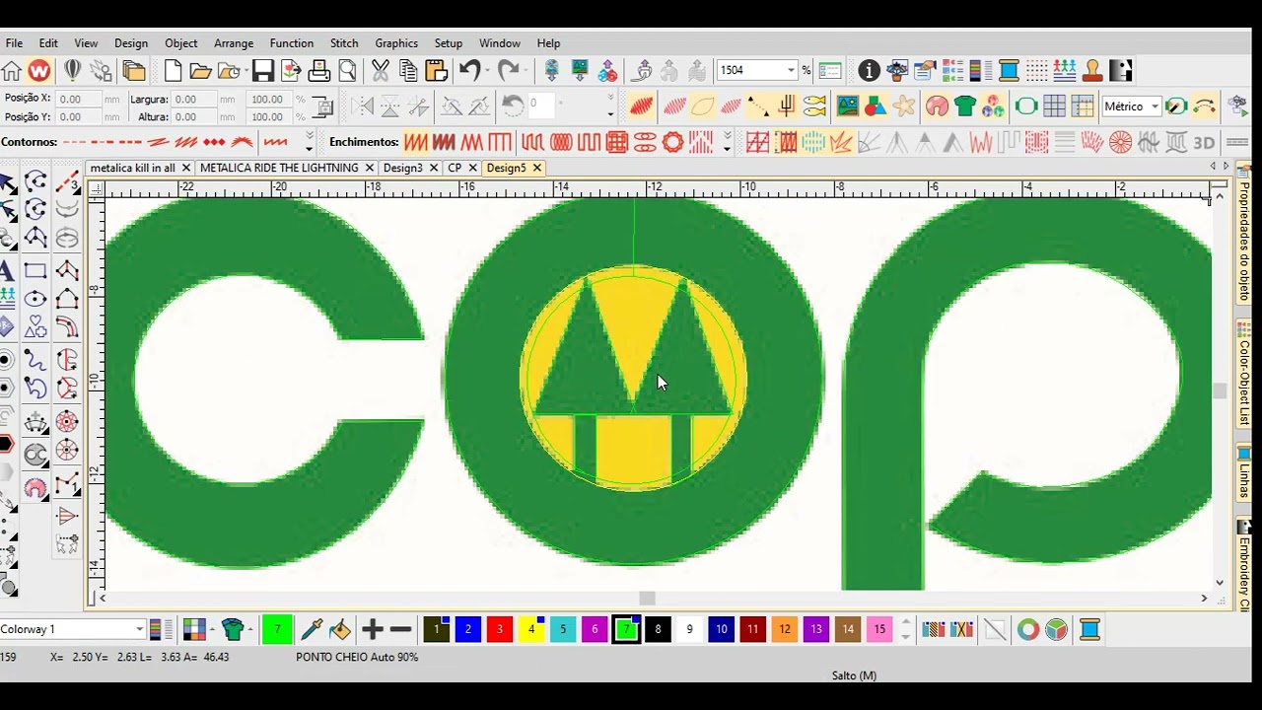Click the thread spool icon in the top toolbar

(x=1009, y=70)
